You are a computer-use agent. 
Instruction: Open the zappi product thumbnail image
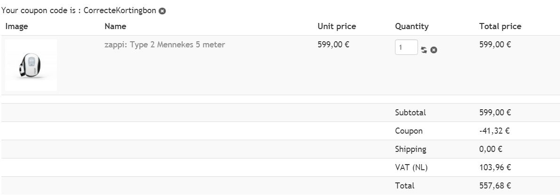[x=31, y=65]
